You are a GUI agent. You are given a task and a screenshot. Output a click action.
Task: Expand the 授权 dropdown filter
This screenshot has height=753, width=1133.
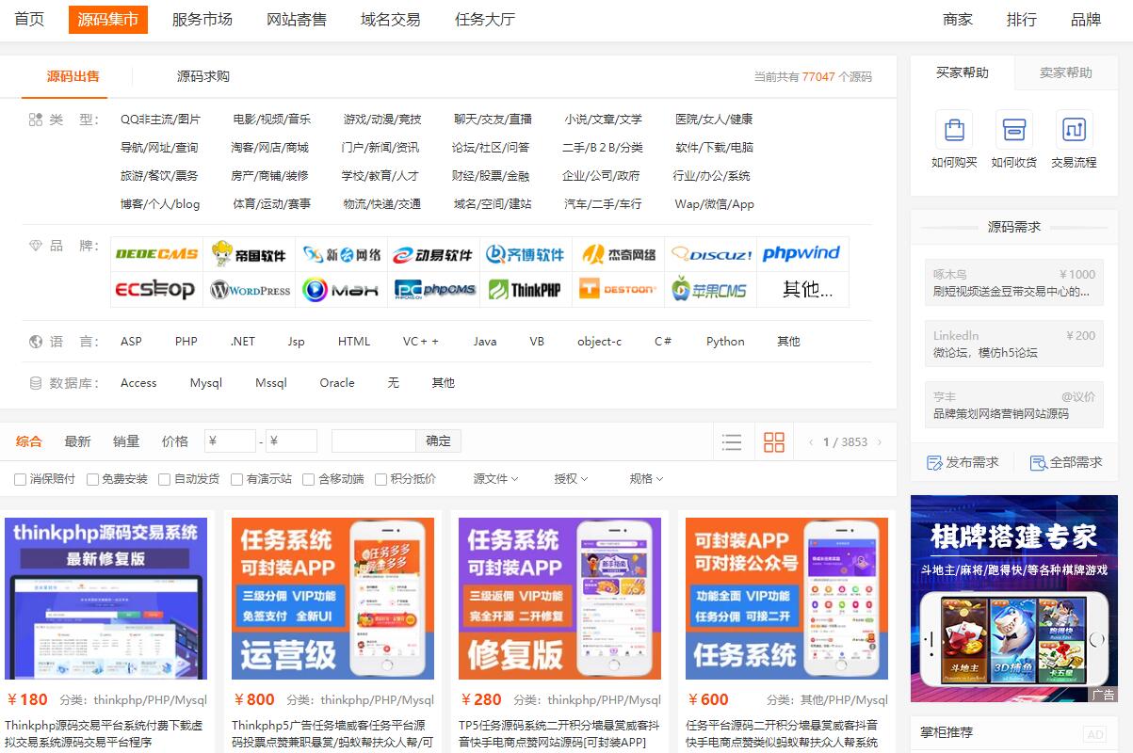(571, 479)
